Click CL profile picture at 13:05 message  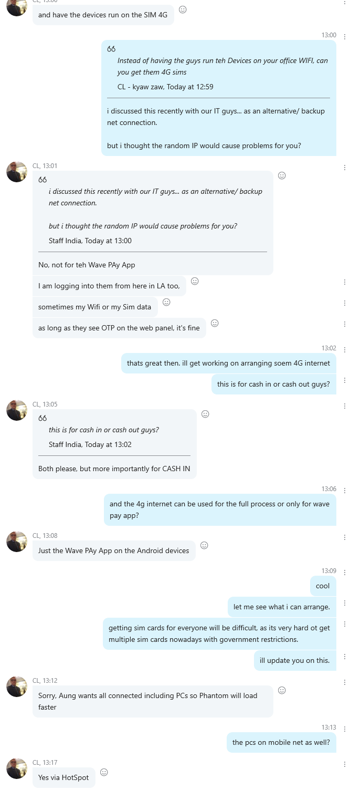(x=17, y=410)
